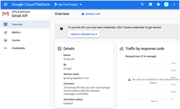
Task: Click the 1.0/s axis label
Action: (173, 63)
